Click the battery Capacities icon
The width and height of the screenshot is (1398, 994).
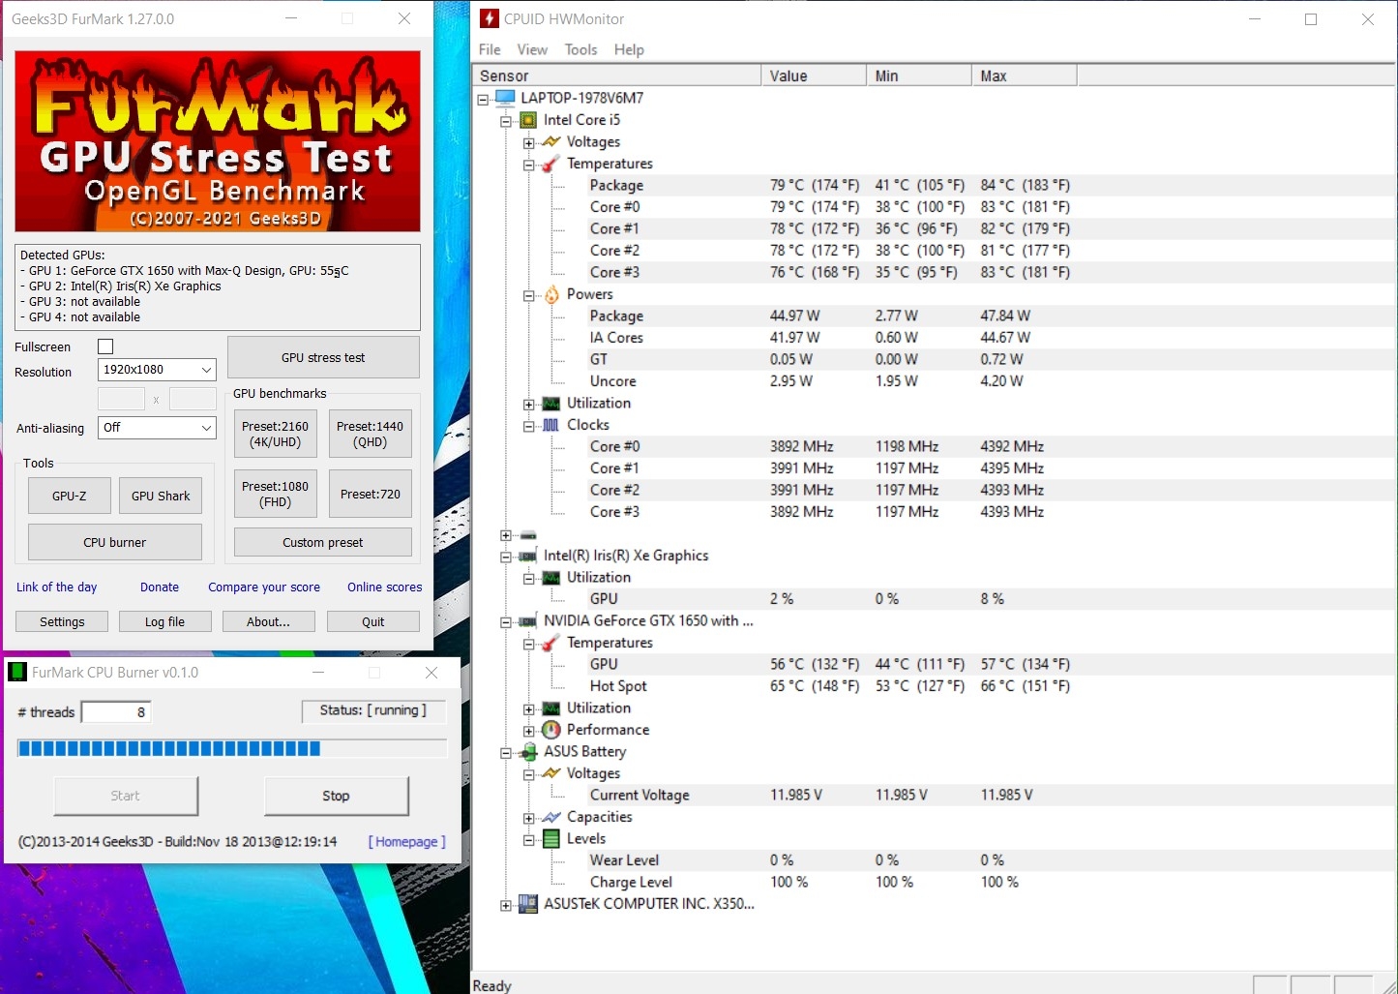(551, 817)
